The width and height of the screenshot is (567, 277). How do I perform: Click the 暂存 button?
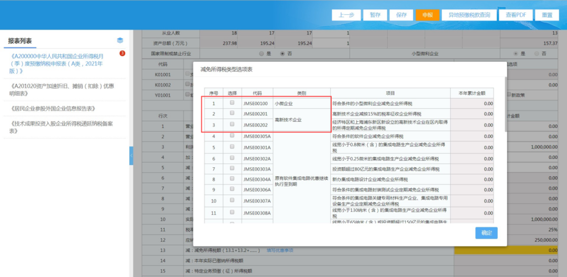pyautogui.click(x=375, y=15)
